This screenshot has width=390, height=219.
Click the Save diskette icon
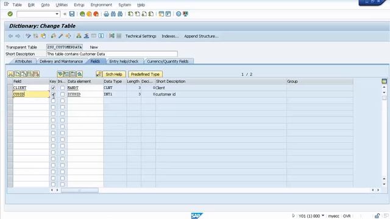click(x=72, y=14)
